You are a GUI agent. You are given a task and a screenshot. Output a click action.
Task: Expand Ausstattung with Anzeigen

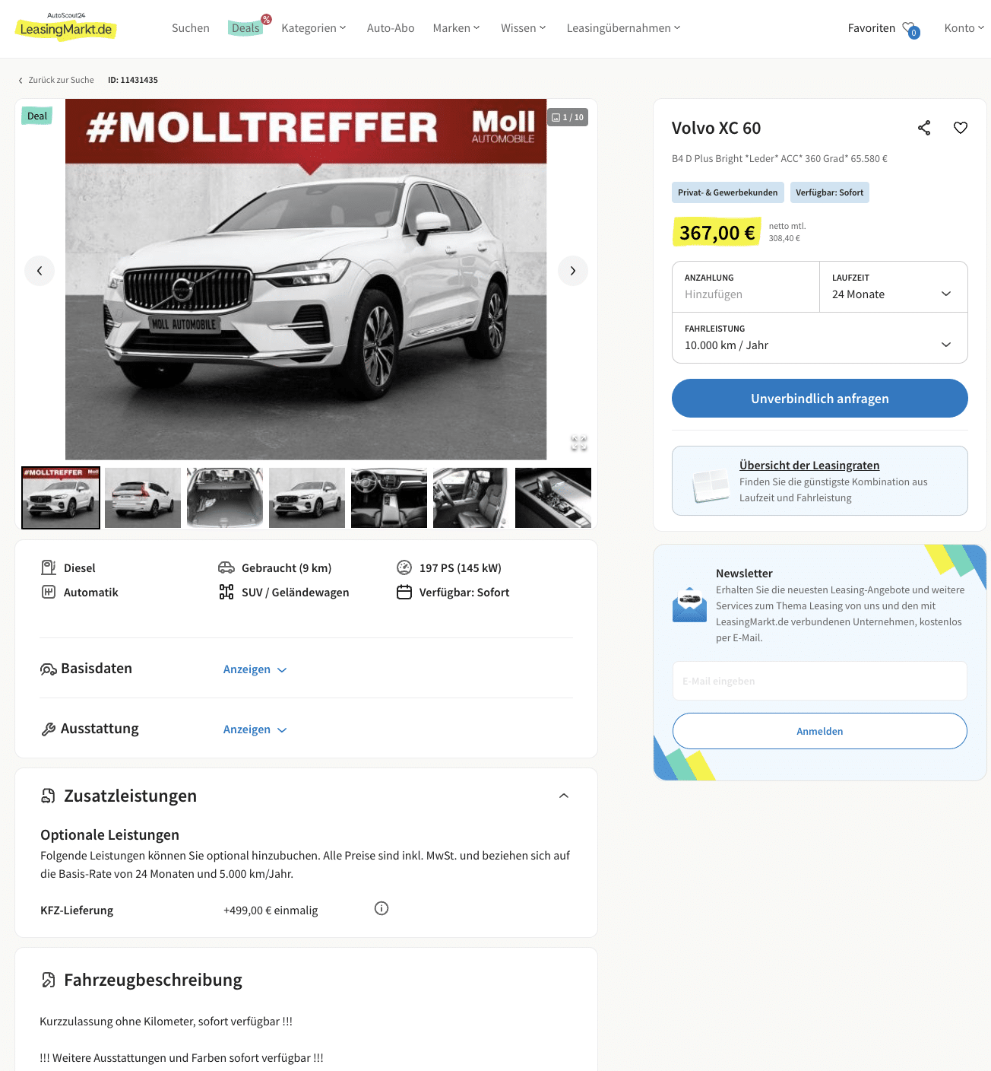tap(255, 729)
